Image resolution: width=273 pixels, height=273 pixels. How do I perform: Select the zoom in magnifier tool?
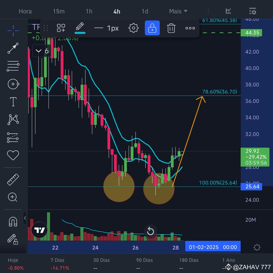tap(13, 197)
